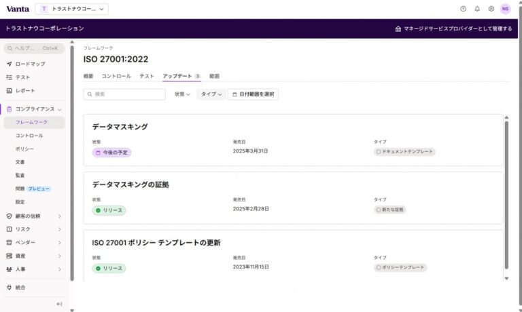Expand the 資産 section chevron
Screen dimensions: 522x312
60,256
